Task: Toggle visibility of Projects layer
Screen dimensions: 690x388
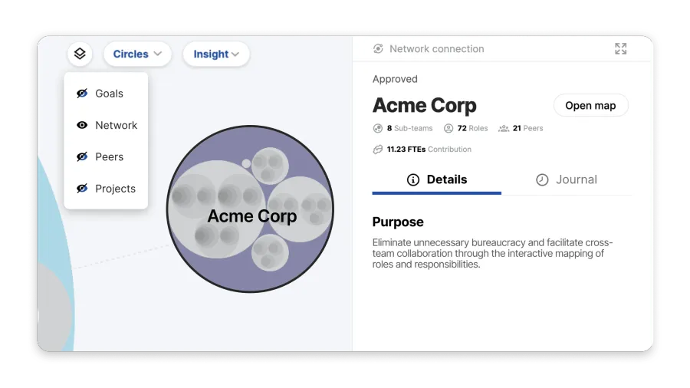Action: (x=82, y=189)
